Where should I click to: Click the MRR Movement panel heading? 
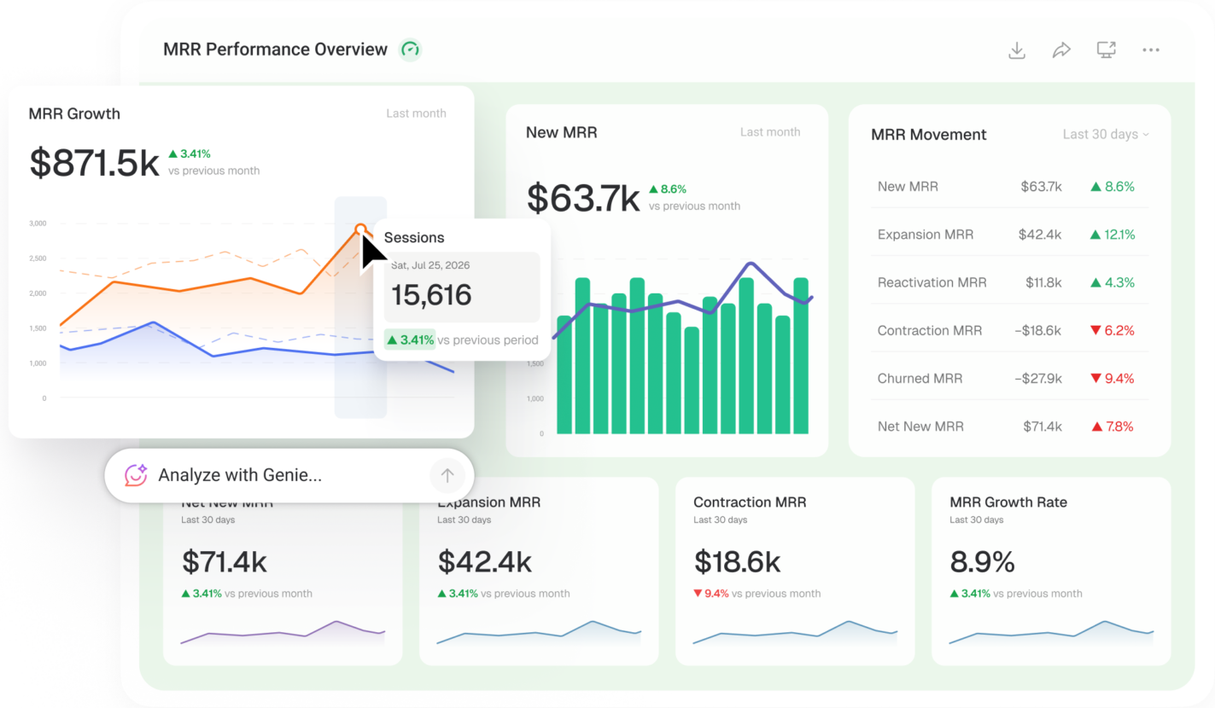pyautogui.click(x=928, y=134)
